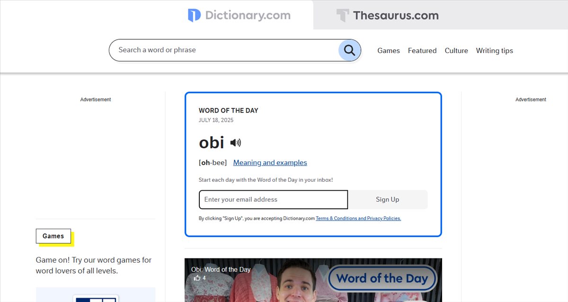Viewport: 568px width, 302px height.
Task: Click the magnifying glass search icon
Action: click(x=349, y=50)
